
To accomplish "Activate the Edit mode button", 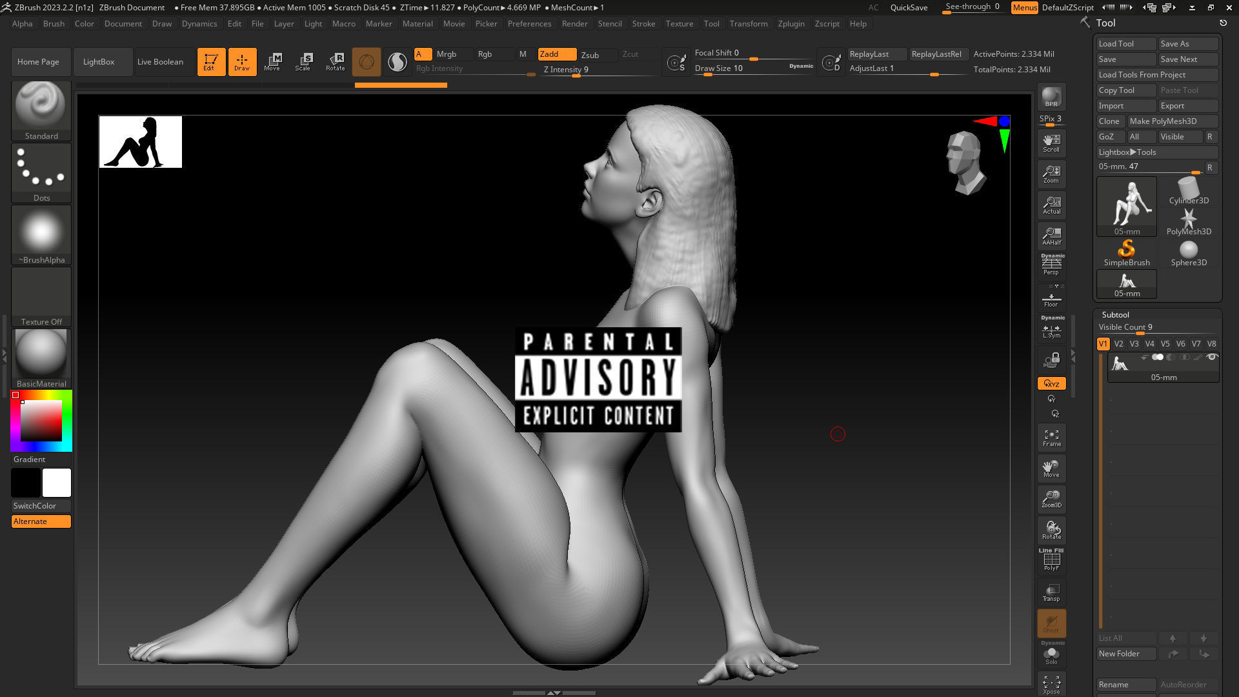I will (211, 62).
